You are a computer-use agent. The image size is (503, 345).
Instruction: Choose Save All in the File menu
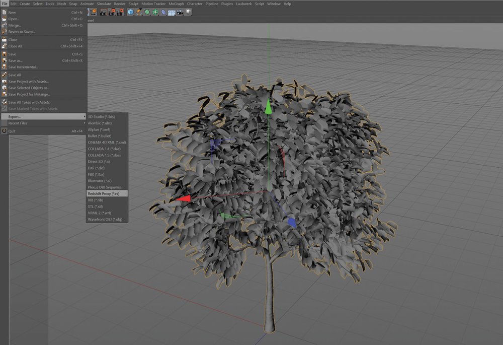click(44, 75)
